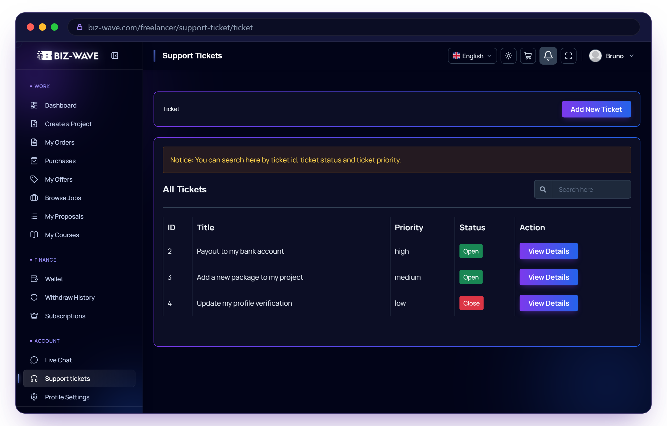Click the Profile Settings gear icon
Image resolution: width=667 pixels, height=426 pixels.
(34, 397)
